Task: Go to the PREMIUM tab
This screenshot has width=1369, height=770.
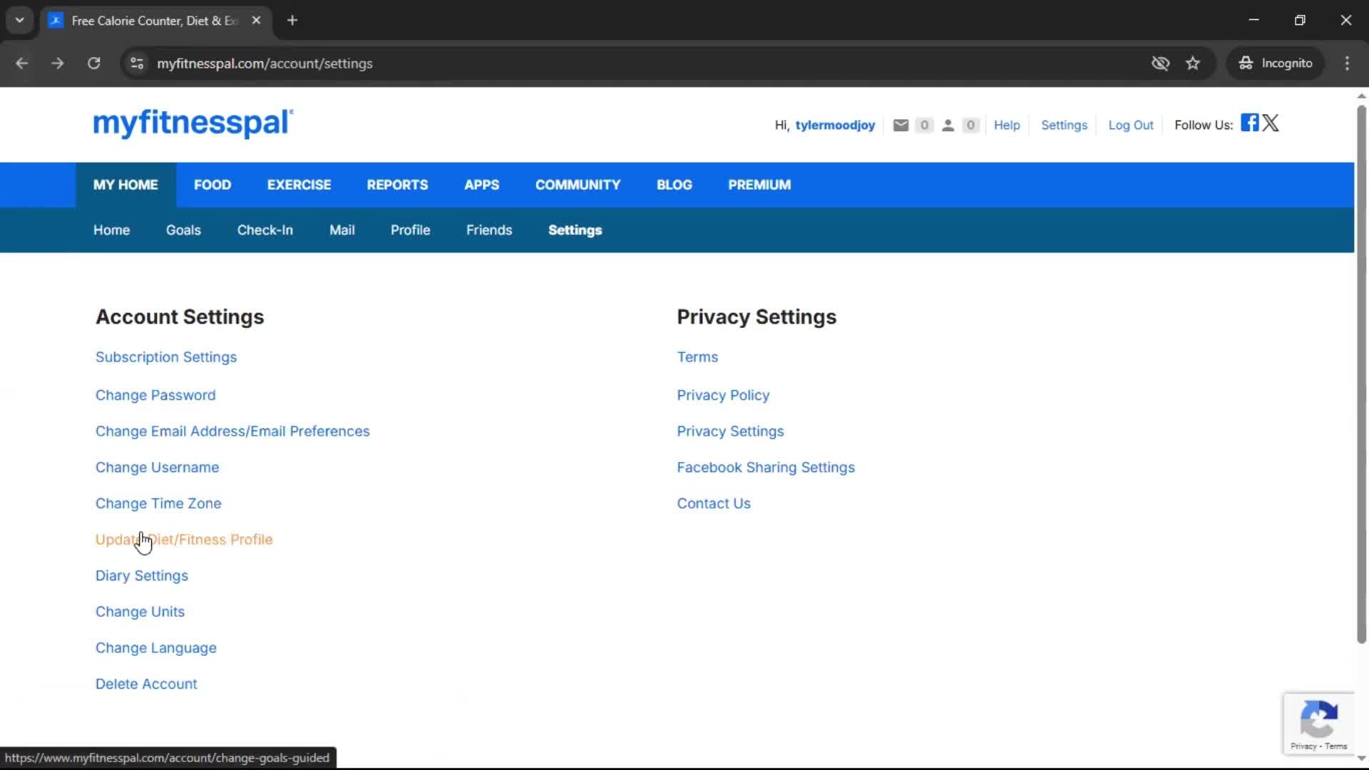Action: point(759,185)
